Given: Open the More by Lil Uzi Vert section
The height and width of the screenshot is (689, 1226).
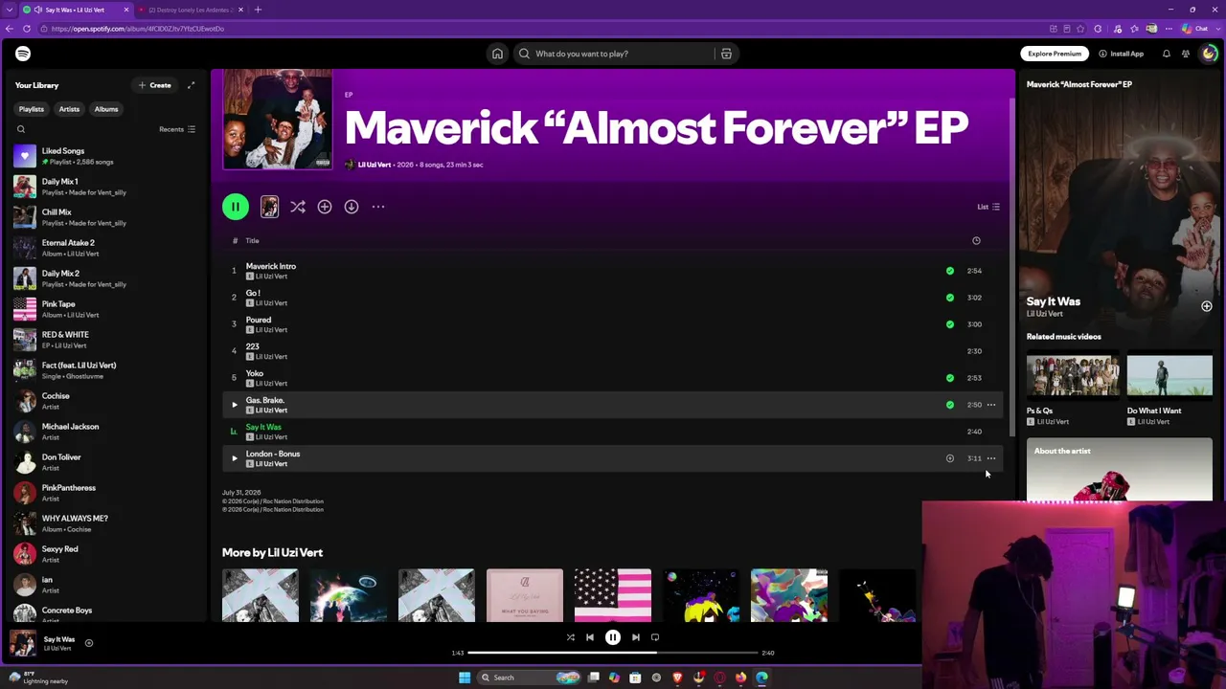Looking at the screenshot, I should [272, 552].
